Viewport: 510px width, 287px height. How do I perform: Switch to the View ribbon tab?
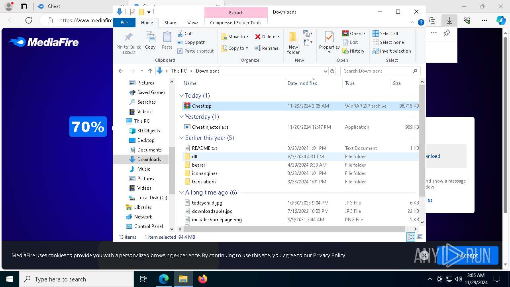coord(192,23)
